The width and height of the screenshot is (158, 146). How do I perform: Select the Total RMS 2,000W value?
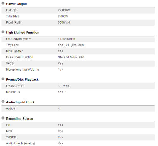(63, 16)
